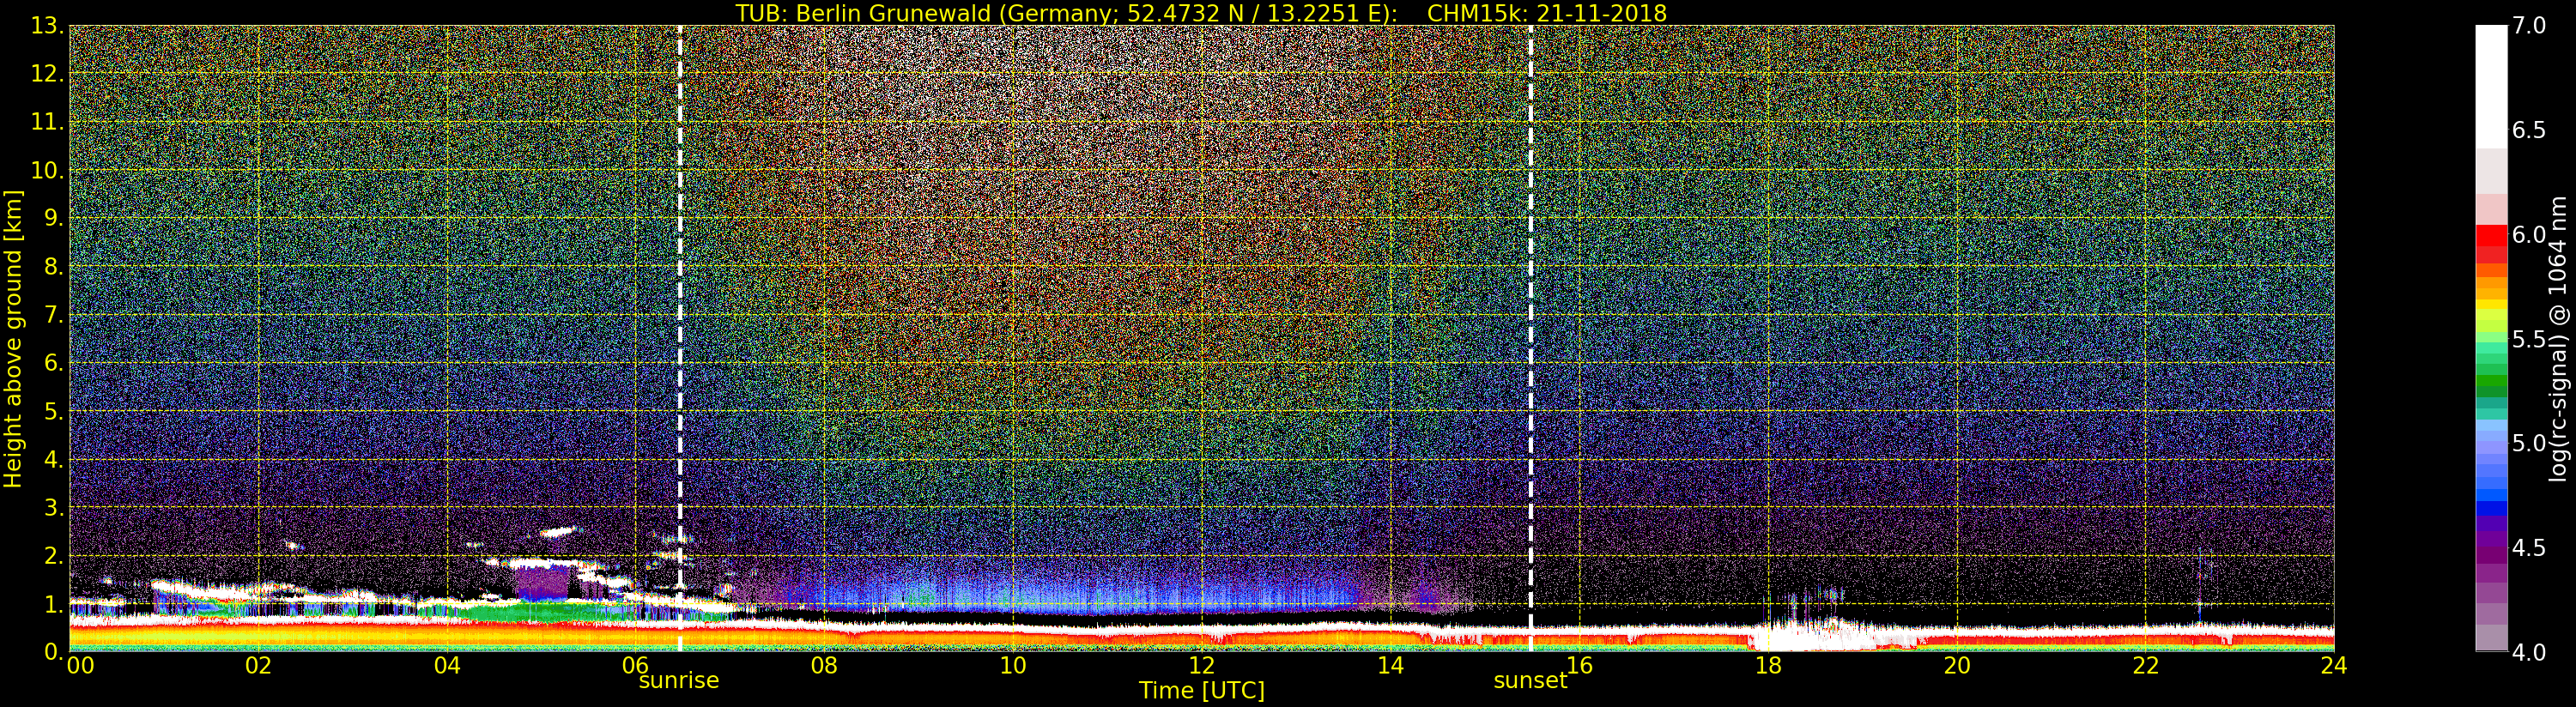Pick the green section of the colorbar
Image resolution: width=2576 pixels, height=707 pixels.
(x=2491, y=375)
